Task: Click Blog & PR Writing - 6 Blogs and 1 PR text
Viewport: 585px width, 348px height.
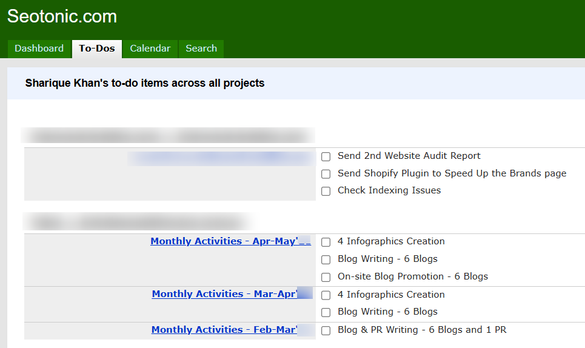Action: click(422, 330)
